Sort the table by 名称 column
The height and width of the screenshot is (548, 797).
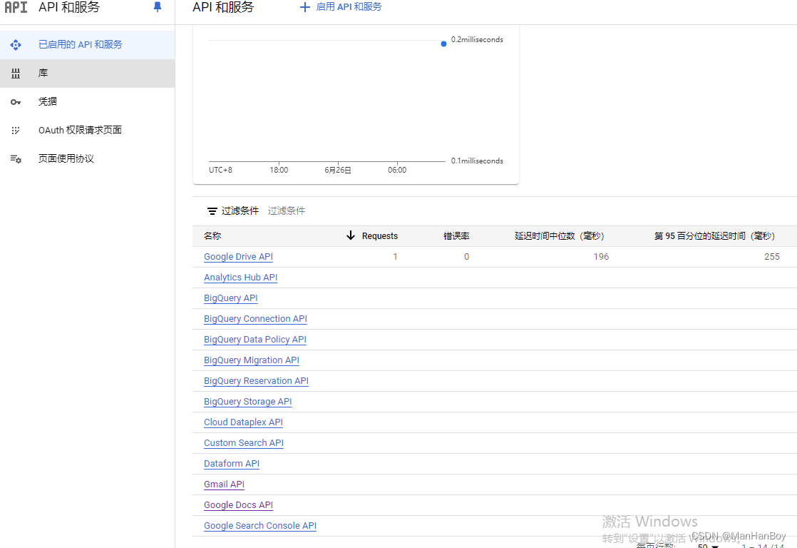tap(212, 235)
